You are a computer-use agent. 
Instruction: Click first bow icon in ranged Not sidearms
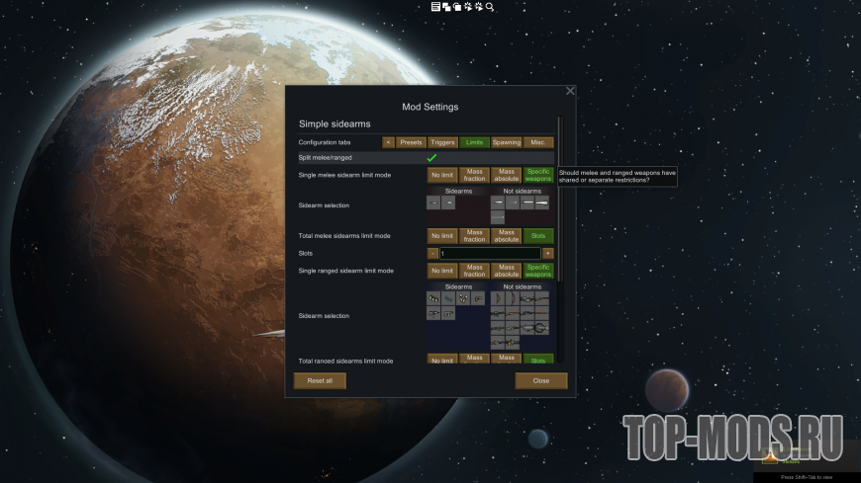(x=498, y=299)
